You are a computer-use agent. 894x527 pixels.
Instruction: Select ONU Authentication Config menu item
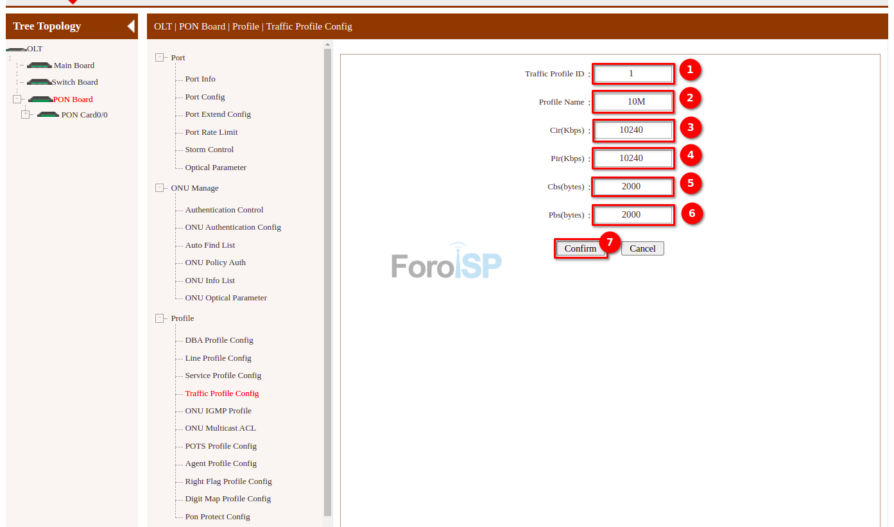(233, 227)
